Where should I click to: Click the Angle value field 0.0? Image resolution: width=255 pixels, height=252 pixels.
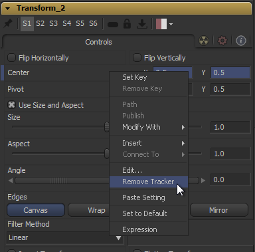click(x=230, y=180)
